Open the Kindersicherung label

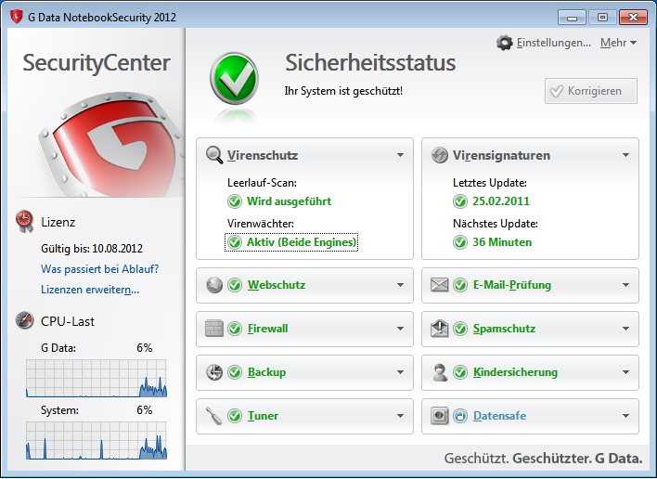(x=515, y=372)
